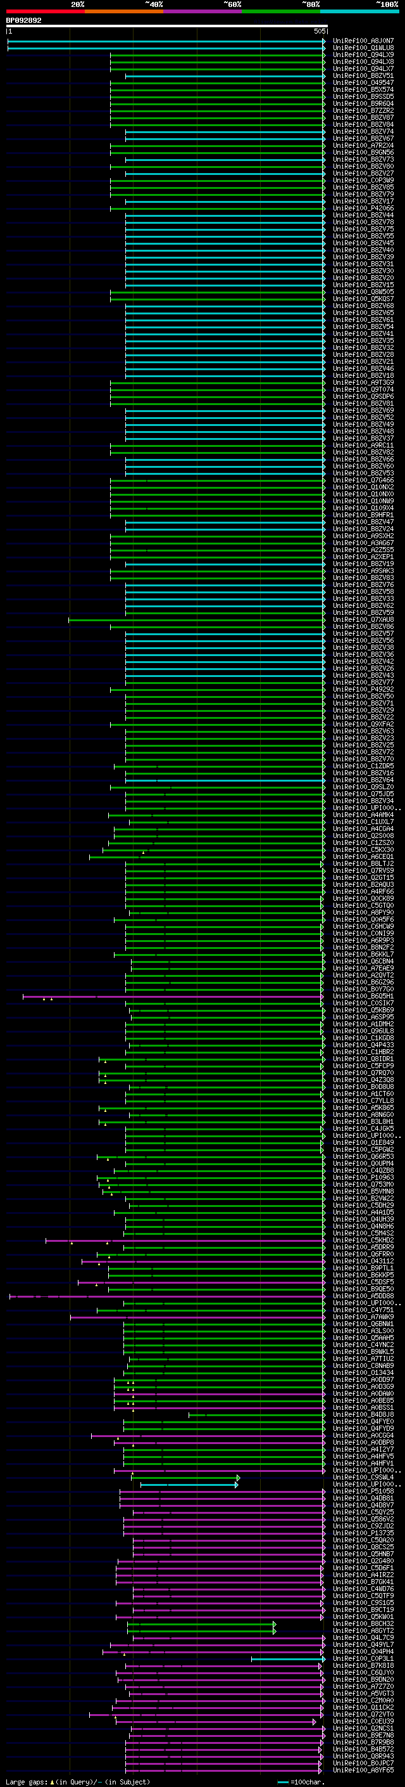Select the UniRef100_A6CEQ1 label
Image resolution: width=405 pixels, height=1787 pixels.
pos(363,857)
